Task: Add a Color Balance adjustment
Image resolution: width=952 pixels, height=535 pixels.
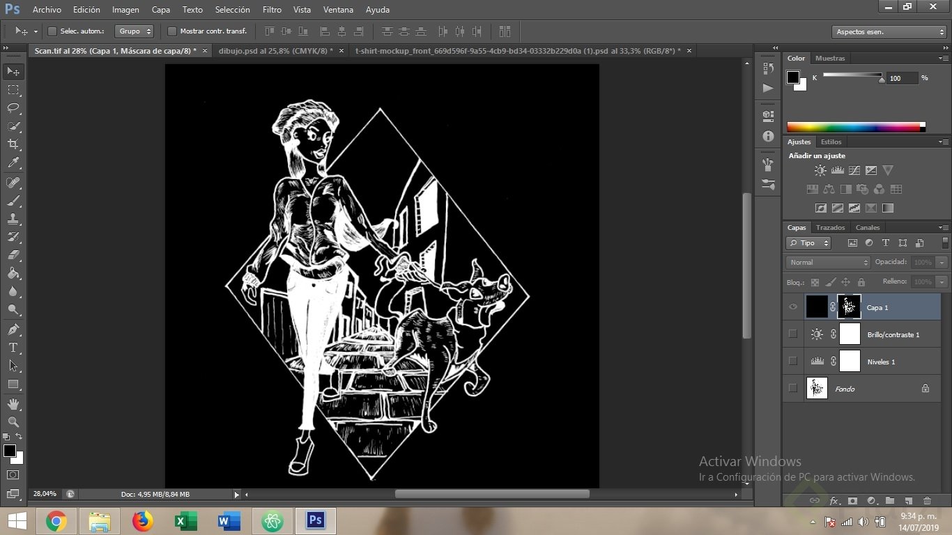Action: [x=829, y=189]
